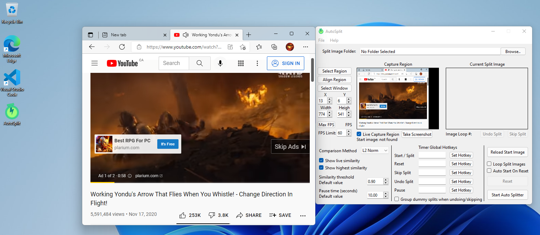Click Select Window button
Screen dimensions: 540x235
point(334,88)
